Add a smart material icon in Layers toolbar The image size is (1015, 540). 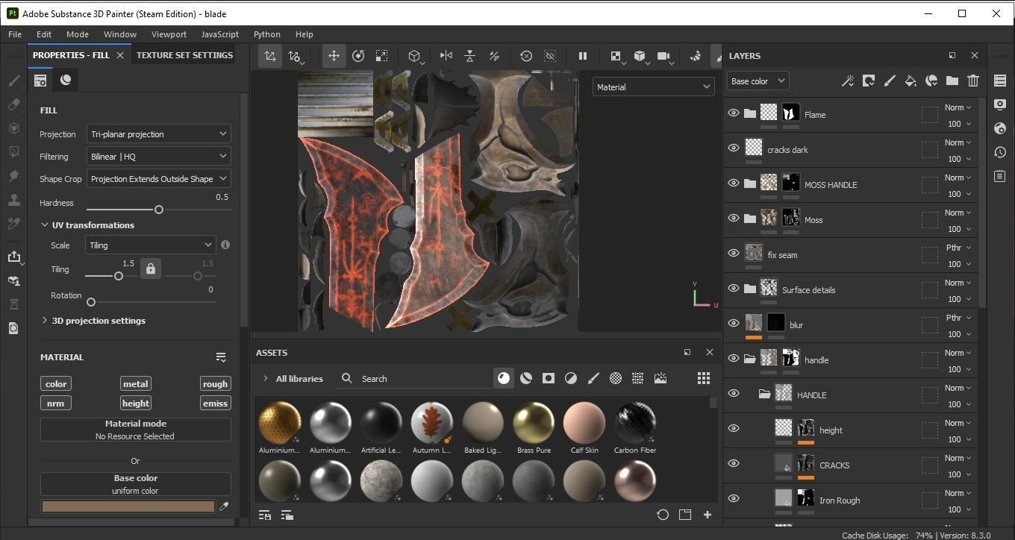931,81
